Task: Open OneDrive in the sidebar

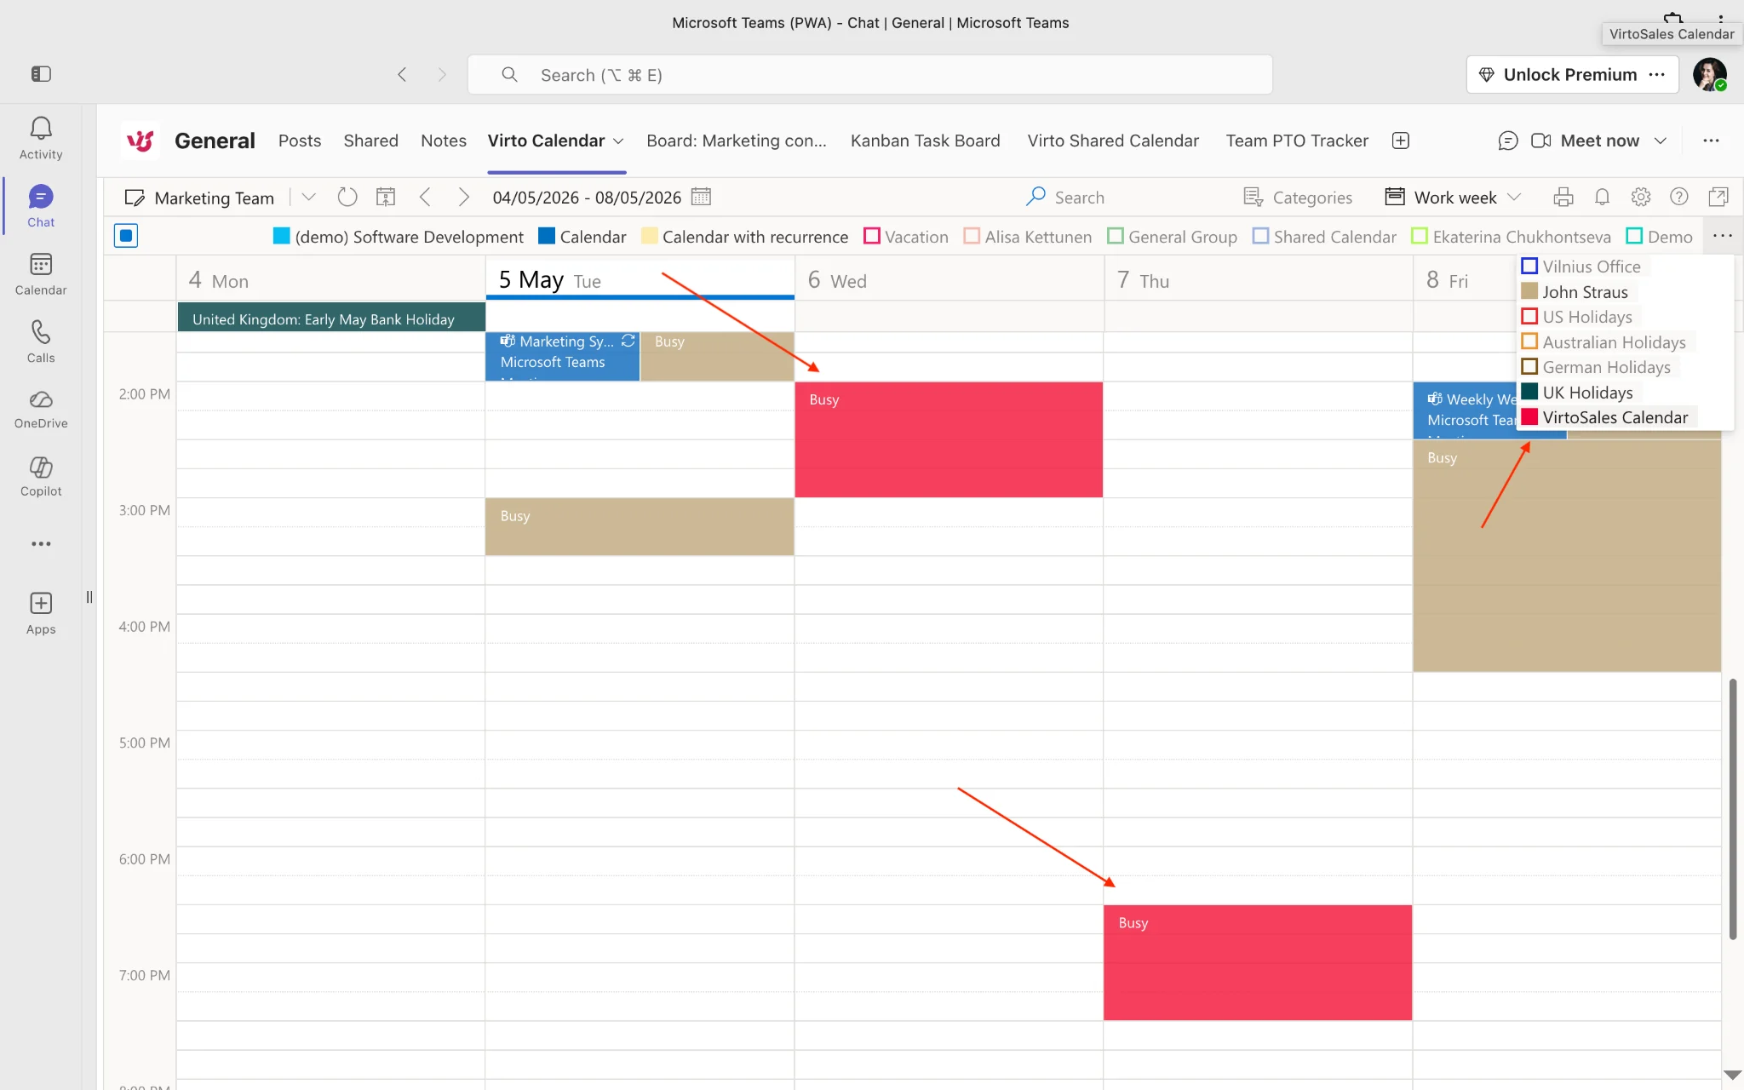Action: (x=41, y=410)
